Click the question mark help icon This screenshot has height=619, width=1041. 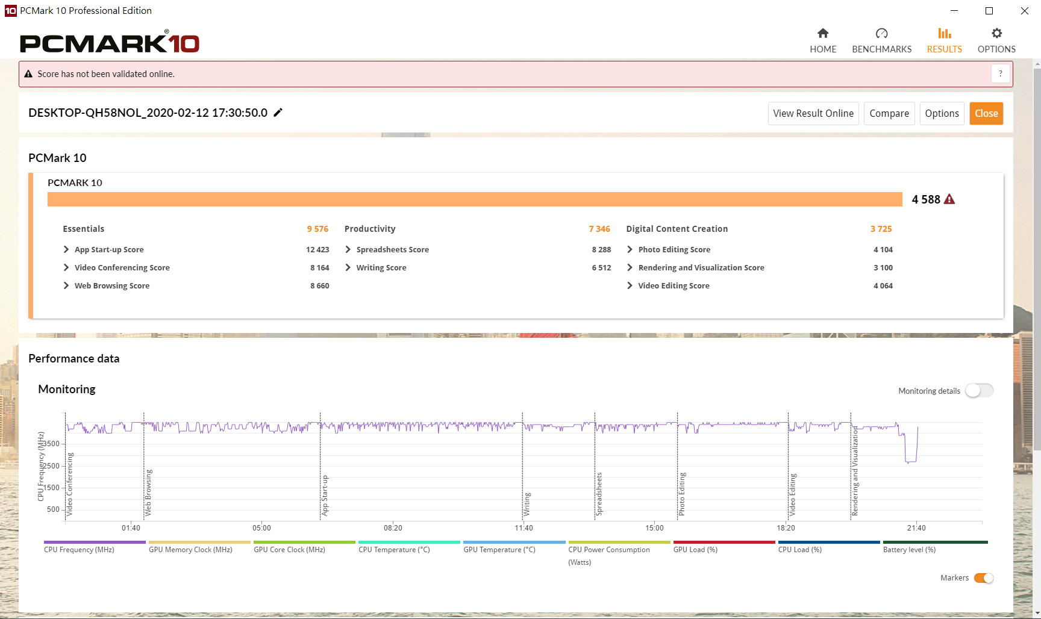coord(1000,73)
